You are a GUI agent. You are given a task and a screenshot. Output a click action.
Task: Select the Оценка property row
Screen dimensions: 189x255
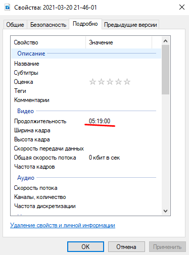86,82
